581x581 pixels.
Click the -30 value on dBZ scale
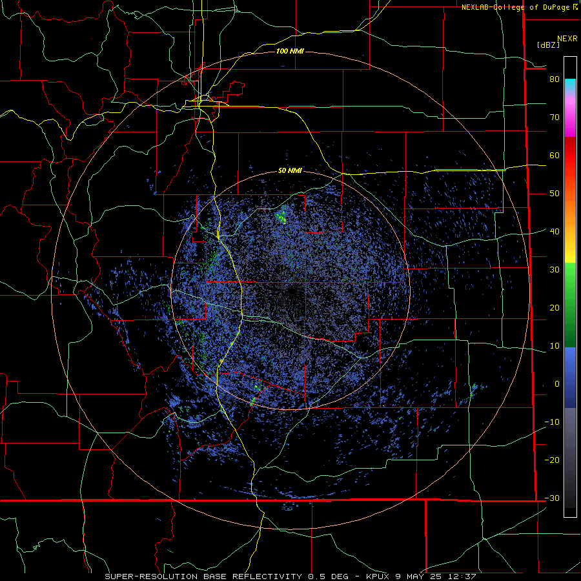click(x=552, y=498)
